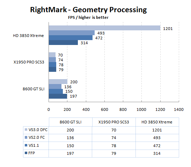191x167 pixels.
Task: Click the "FFP" legend row label
Action: 31,153
